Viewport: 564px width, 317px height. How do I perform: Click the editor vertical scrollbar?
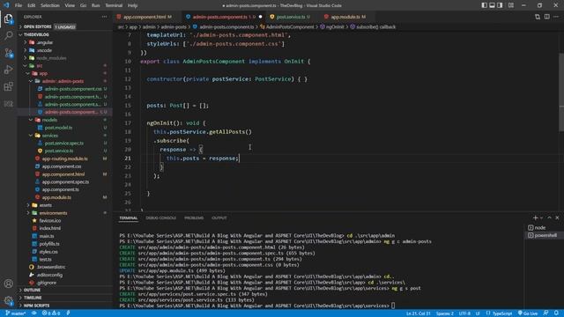point(561,92)
